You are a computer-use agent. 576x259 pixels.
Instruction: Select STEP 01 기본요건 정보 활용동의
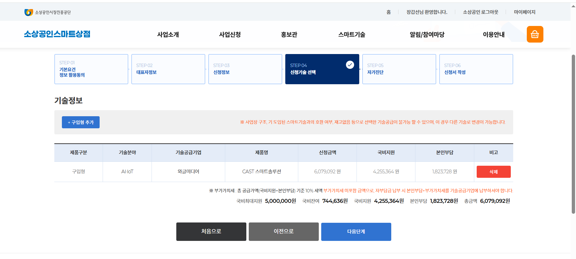click(91, 69)
